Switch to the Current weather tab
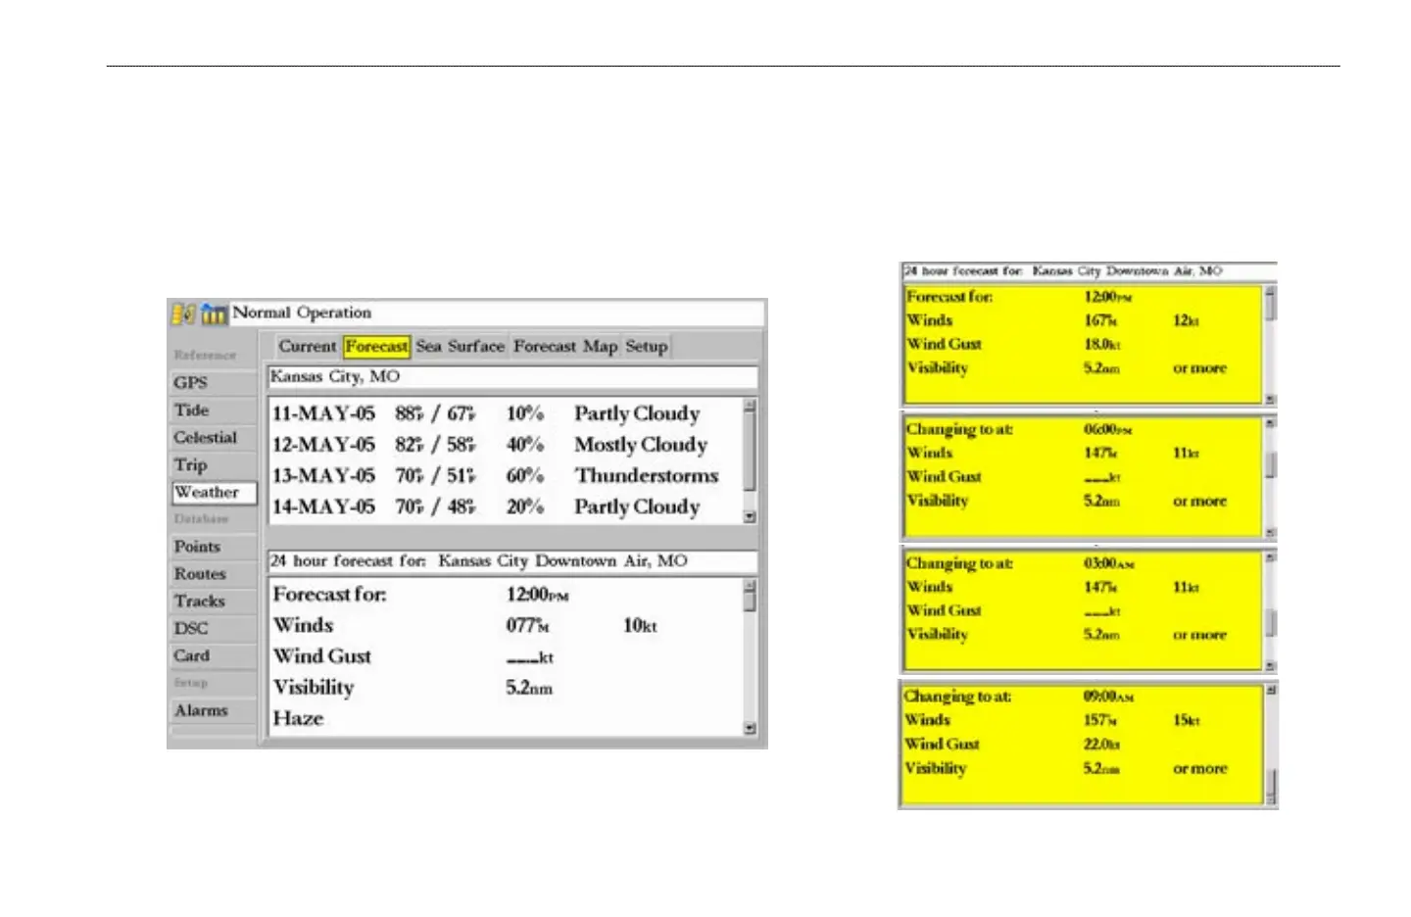Image resolution: width=1411 pixels, height=917 pixels. click(307, 346)
